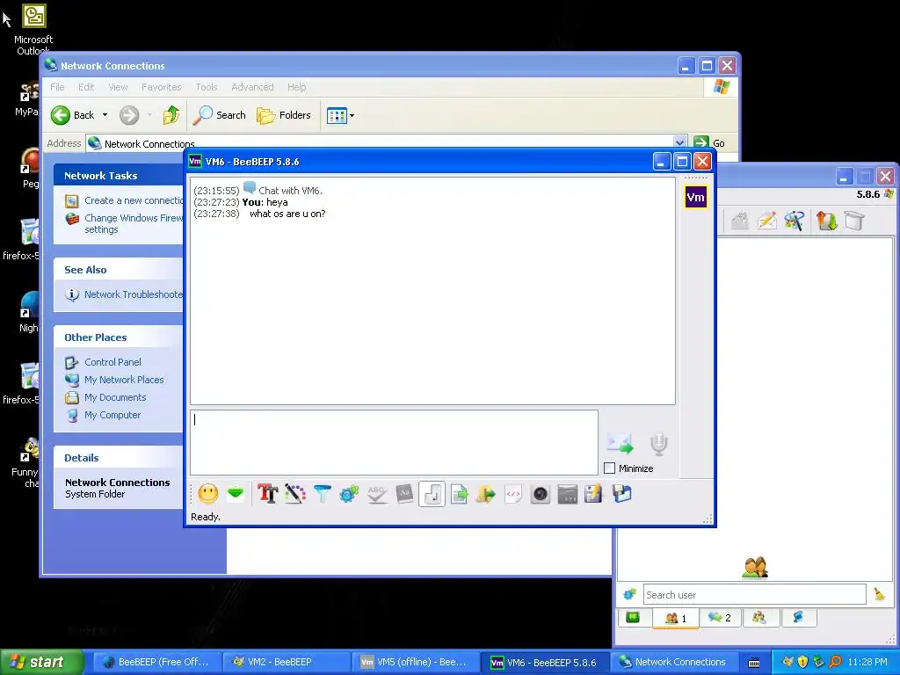Click Network Troubleshooter link
Image resolution: width=900 pixels, height=675 pixels.
pos(134,294)
